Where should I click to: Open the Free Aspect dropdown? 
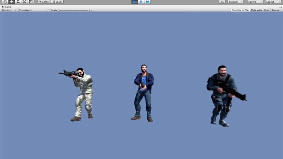pyautogui.click(x=34, y=10)
